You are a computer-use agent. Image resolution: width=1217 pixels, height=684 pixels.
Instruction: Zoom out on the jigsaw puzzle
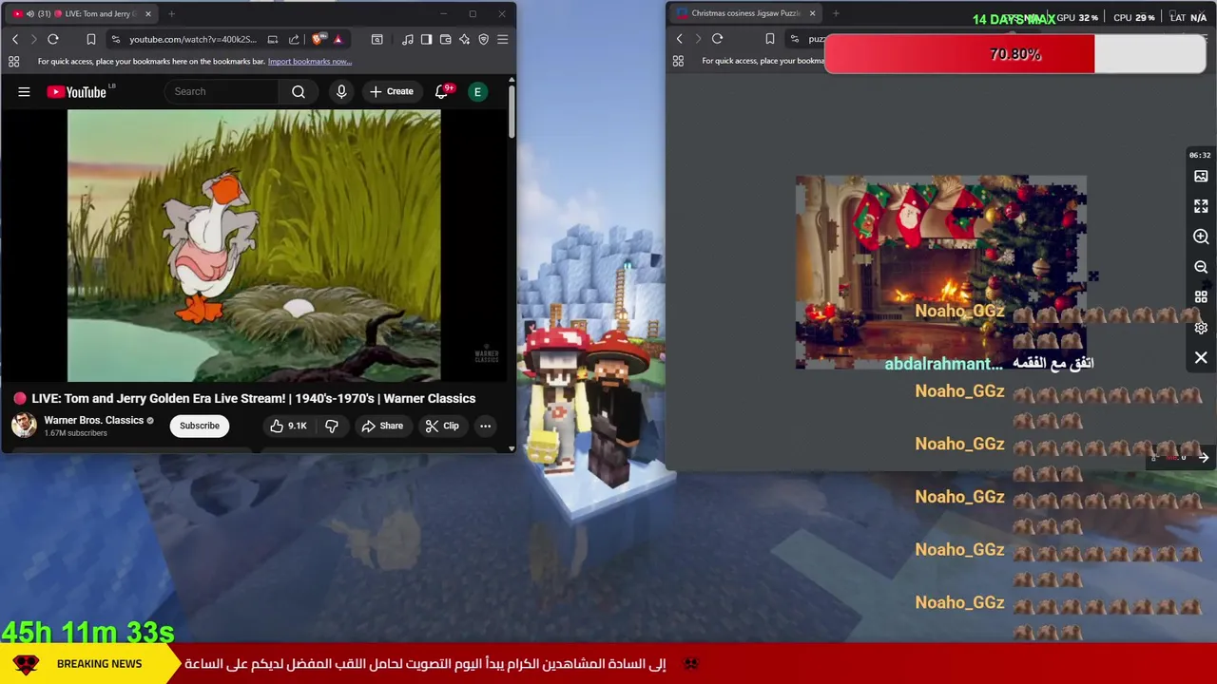tap(1201, 267)
